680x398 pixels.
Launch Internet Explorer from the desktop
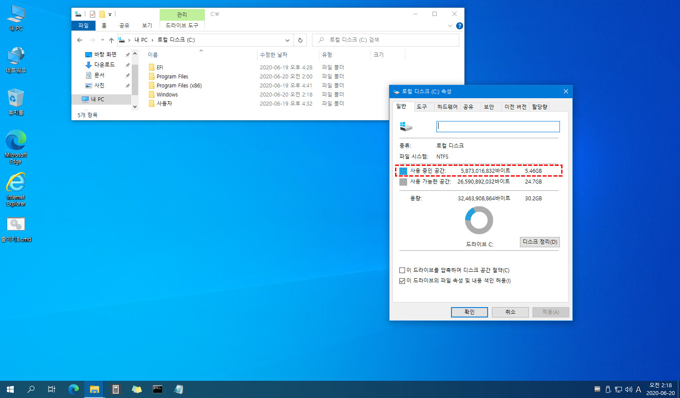[x=16, y=189]
